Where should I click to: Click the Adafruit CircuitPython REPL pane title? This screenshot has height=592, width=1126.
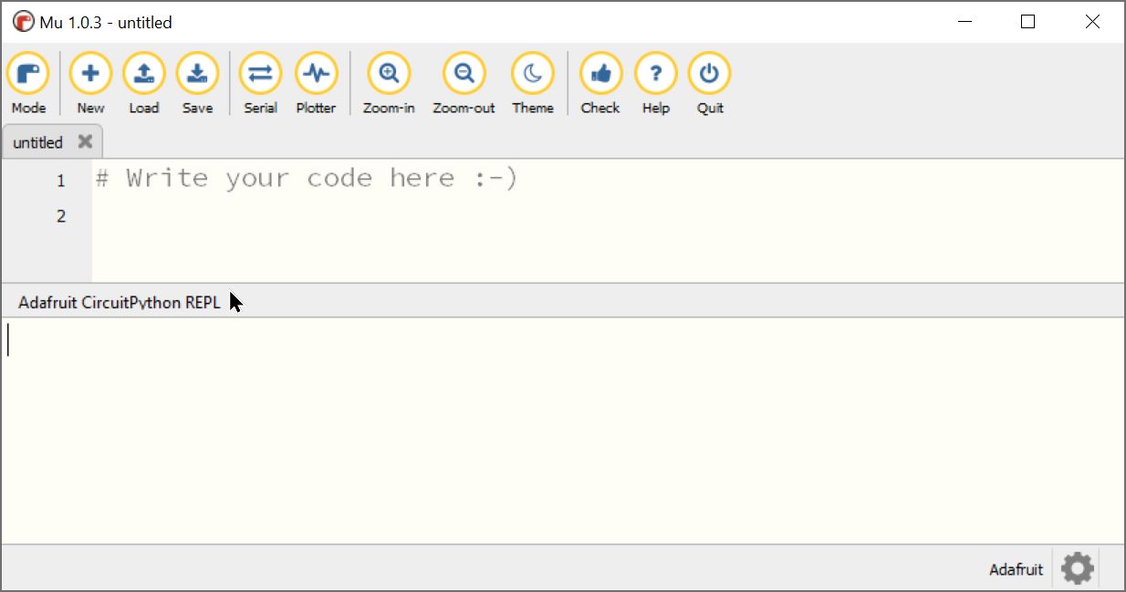click(120, 302)
